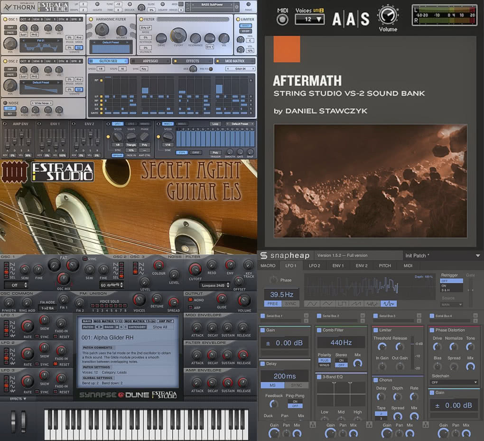
Task: Click the DUNE filter Cutoff knob
Action: (x=195, y=269)
